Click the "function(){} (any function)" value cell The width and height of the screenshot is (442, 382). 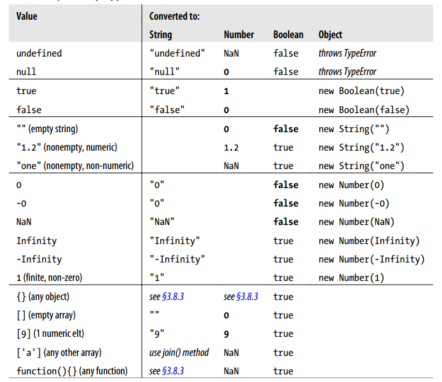(x=72, y=371)
